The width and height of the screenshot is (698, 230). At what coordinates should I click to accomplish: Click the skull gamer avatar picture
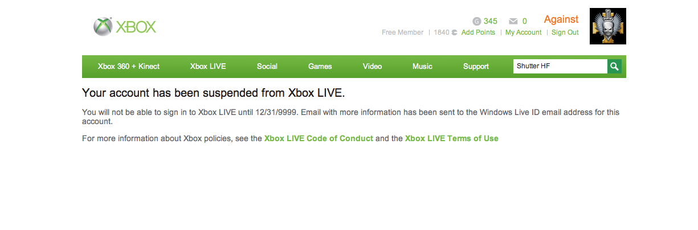click(x=608, y=26)
